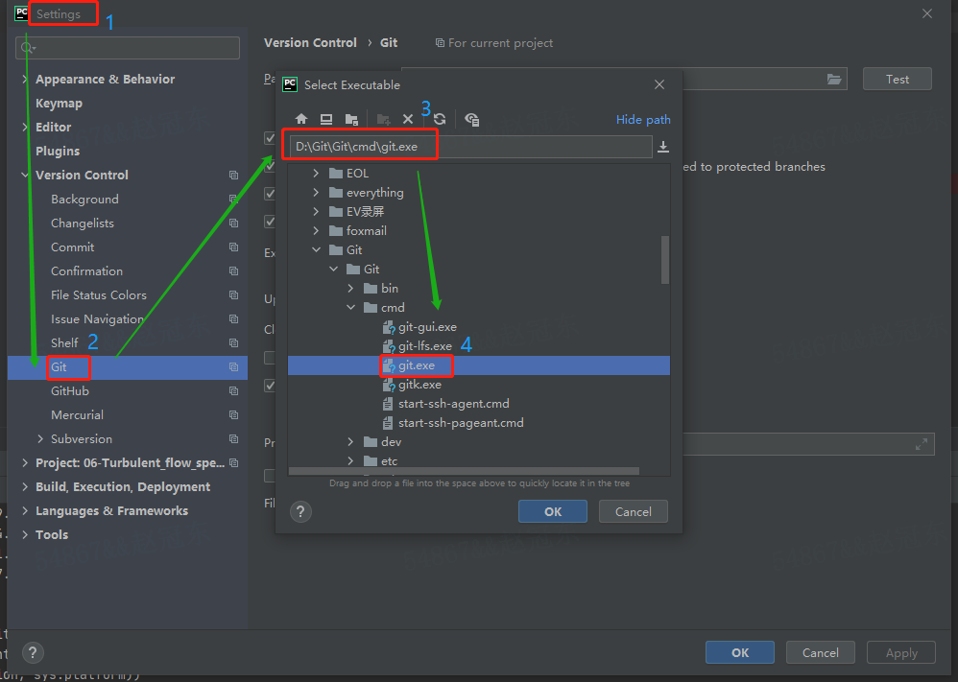Expand Languages & Frameworks section
This screenshot has height=682, width=958.
click(24, 511)
